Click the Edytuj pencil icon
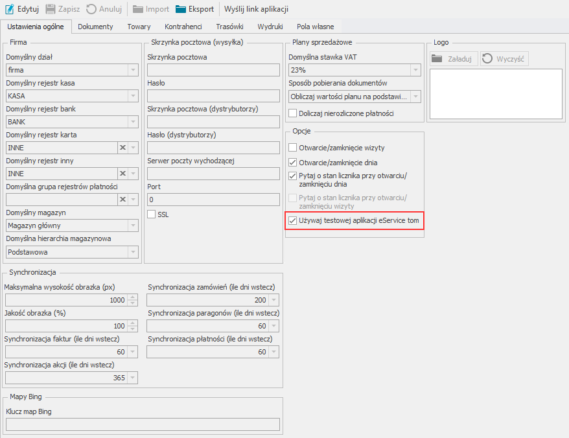Viewport: 569px width, 438px height. [x=10, y=9]
